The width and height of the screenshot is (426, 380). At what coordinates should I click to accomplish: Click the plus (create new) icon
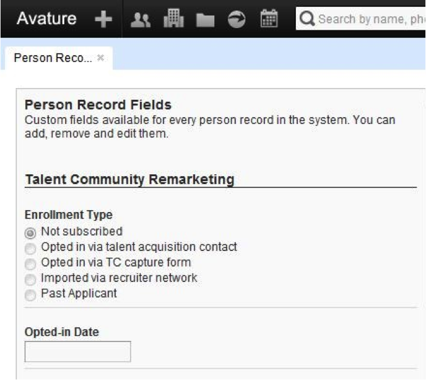pos(103,19)
